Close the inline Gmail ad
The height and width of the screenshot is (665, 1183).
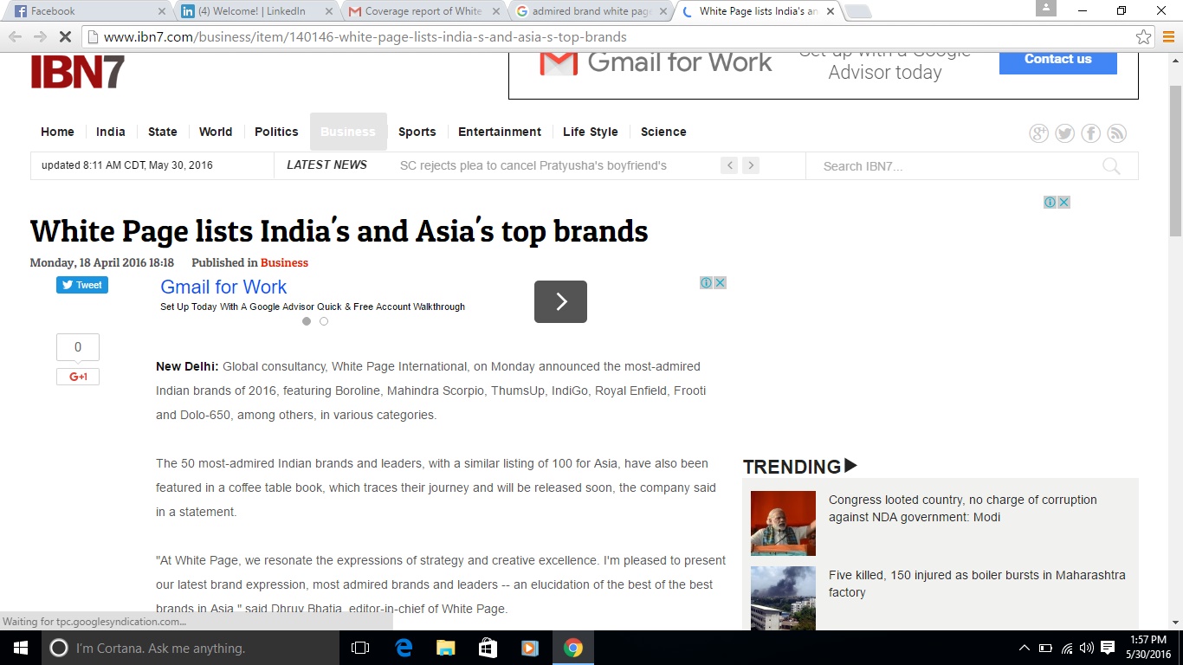(720, 282)
